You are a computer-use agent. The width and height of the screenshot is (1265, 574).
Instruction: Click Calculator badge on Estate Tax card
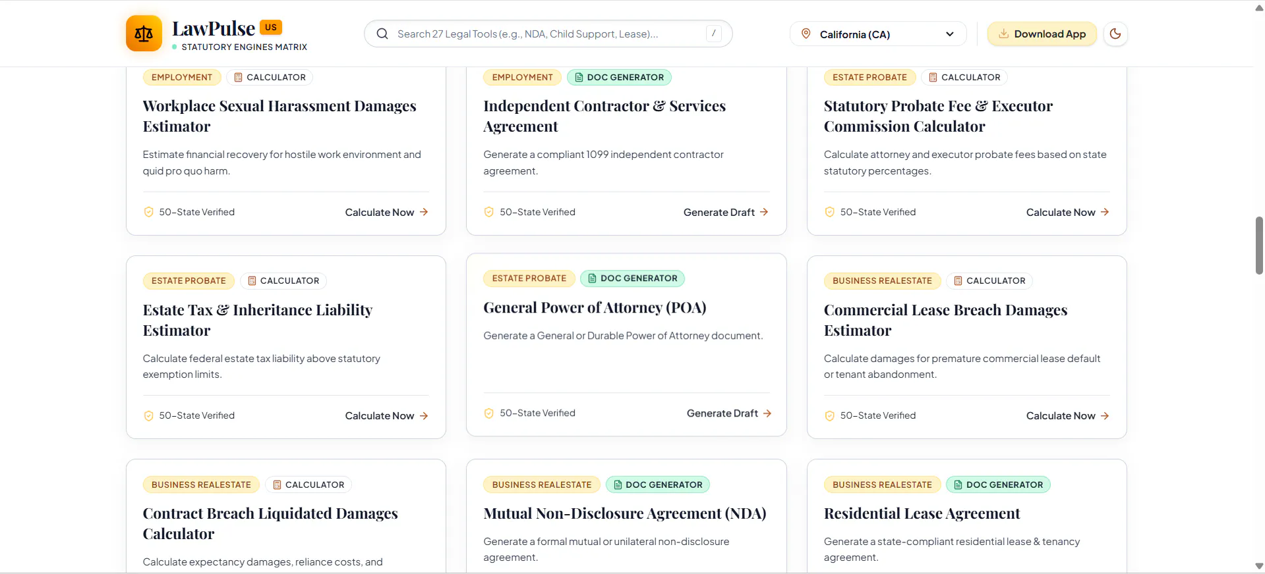[283, 280]
